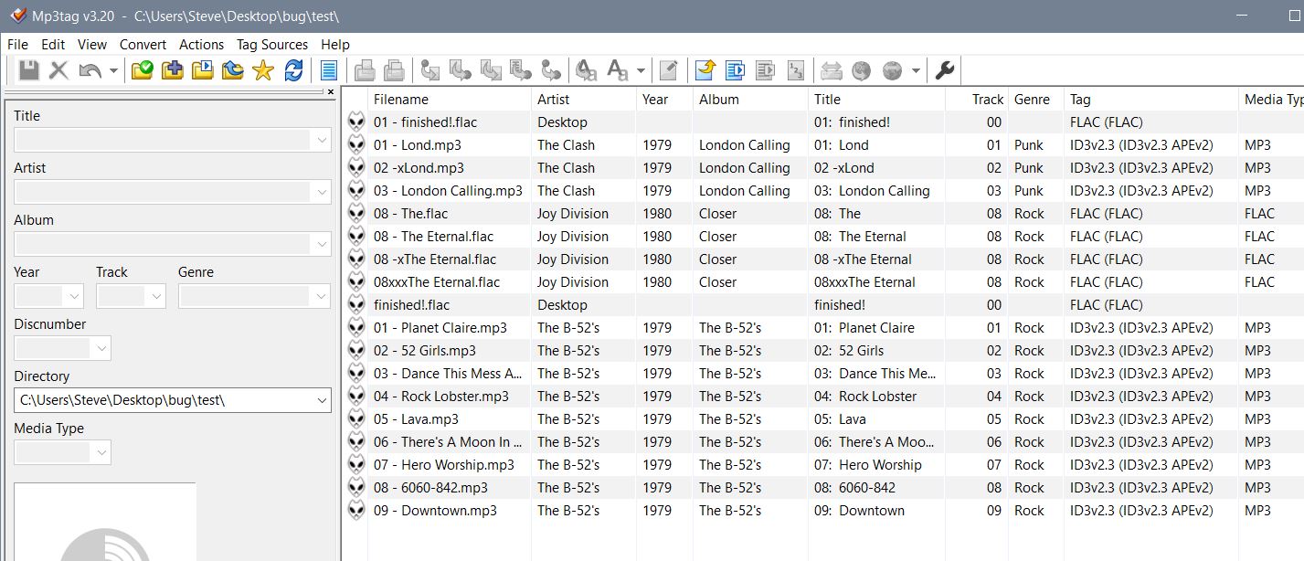This screenshot has height=561, width=1304.
Task: Open the Actions dropdown arrow beside 'Aa'
Action: (x=641, y=70)
